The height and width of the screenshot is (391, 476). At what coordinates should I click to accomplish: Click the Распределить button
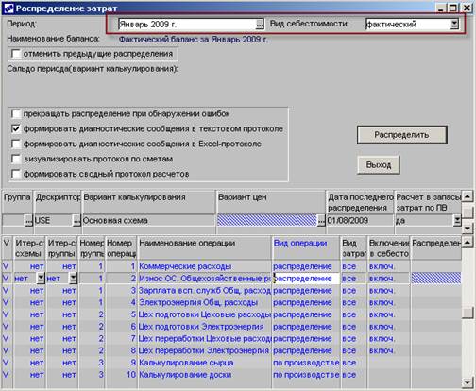point(401,135)
